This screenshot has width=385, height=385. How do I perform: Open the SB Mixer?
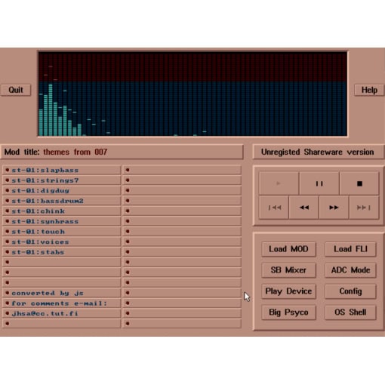(x=288, y=270)
